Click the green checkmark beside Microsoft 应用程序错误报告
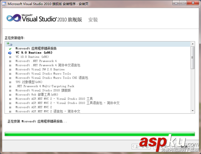This screenshot has height=154, width=201. pos(10,49)
